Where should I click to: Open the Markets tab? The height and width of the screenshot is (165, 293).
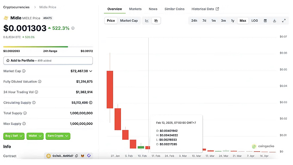(135, 9)
